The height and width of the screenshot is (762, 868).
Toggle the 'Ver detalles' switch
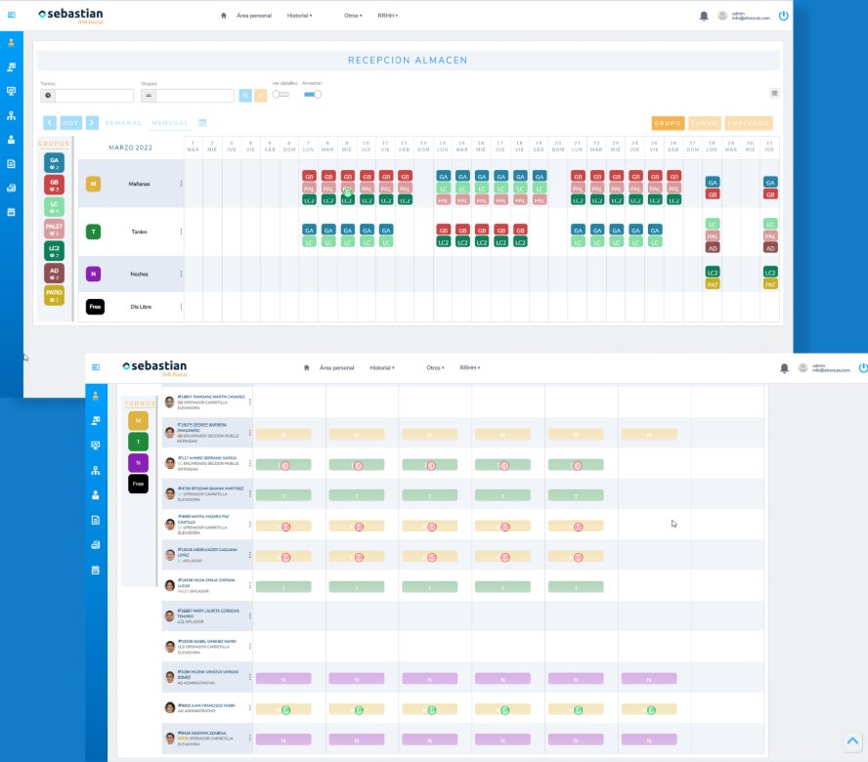tap(281, 95)
